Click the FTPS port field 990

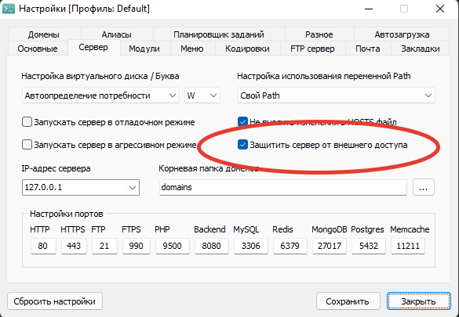tap(136, 246)
